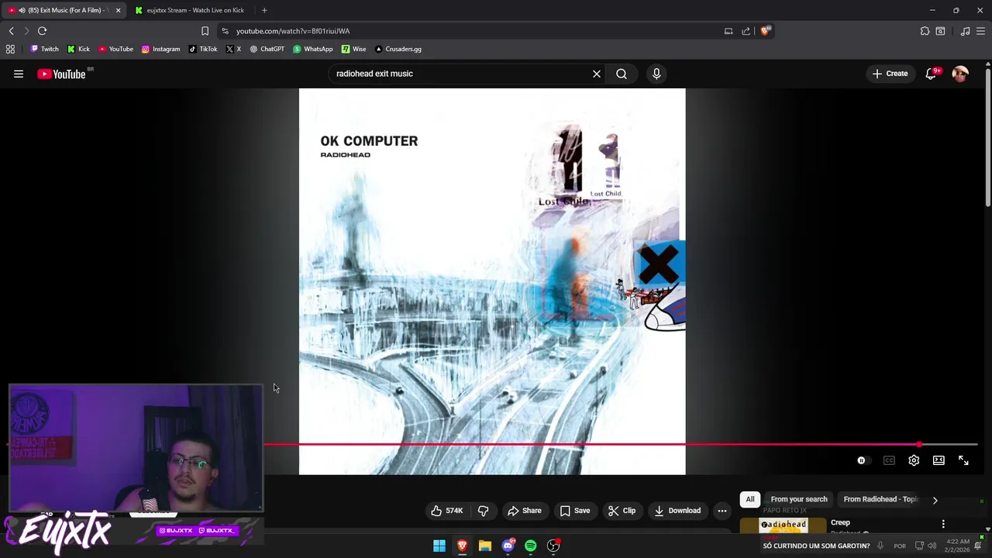
Task: Click the install app icon in address bar
Action: [728, 31]
